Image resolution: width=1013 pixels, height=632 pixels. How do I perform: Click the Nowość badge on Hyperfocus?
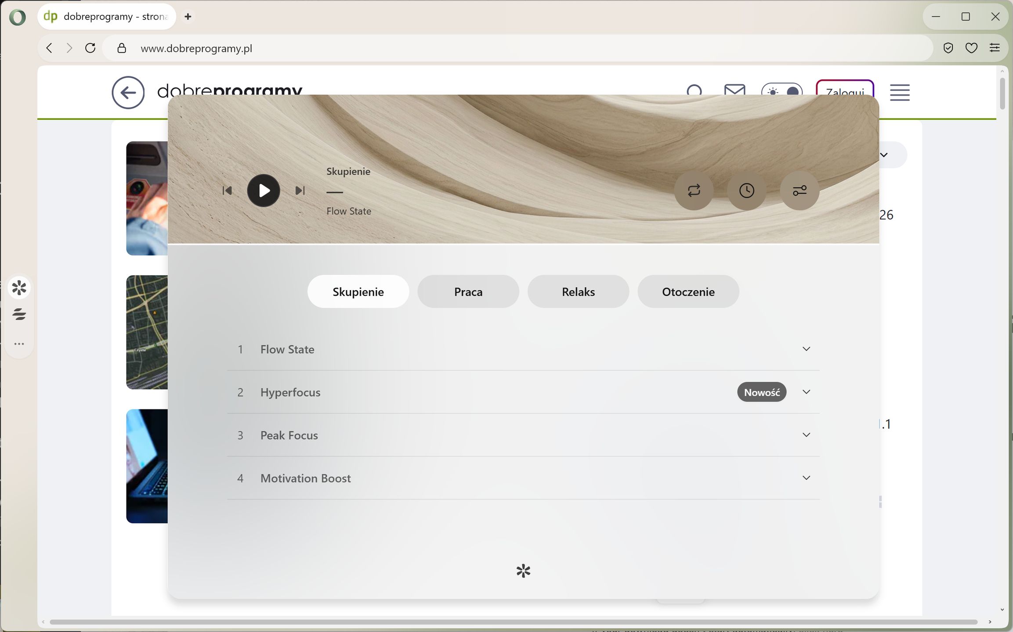point(762,392)
